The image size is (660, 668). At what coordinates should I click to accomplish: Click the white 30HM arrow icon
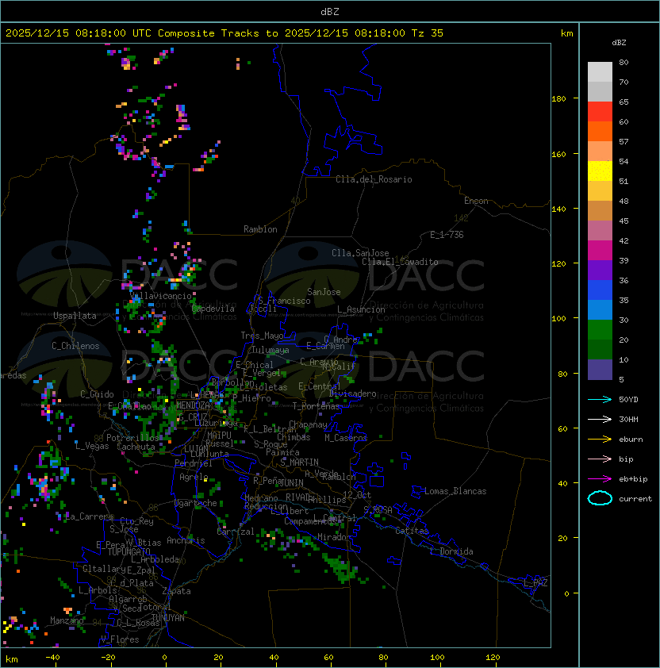tap(600, 419)
